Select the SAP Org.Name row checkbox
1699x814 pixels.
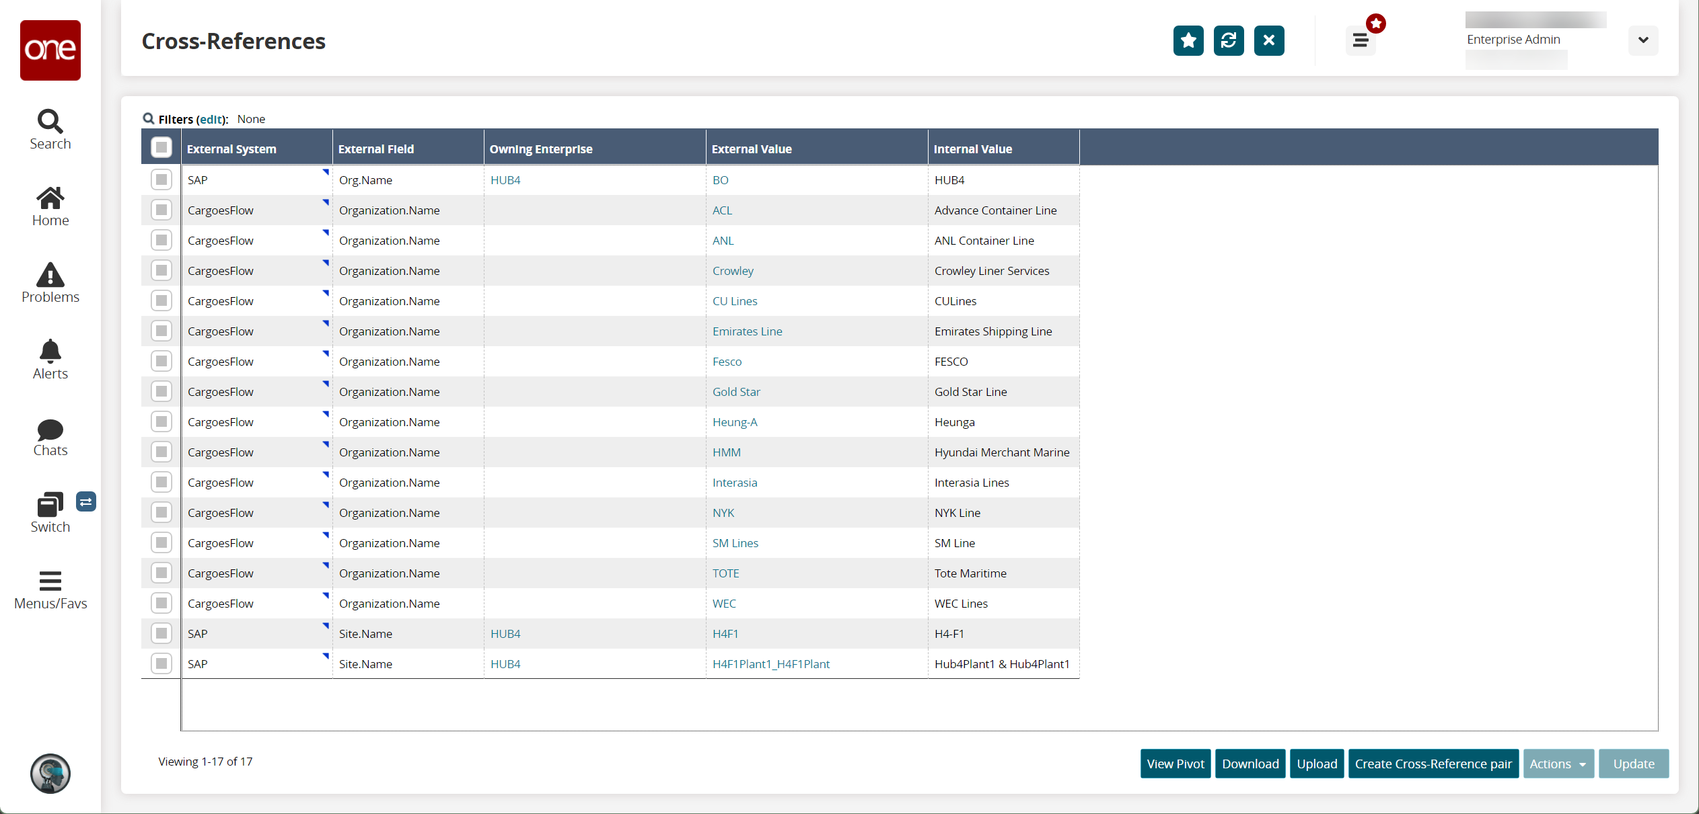pos(161,179)
